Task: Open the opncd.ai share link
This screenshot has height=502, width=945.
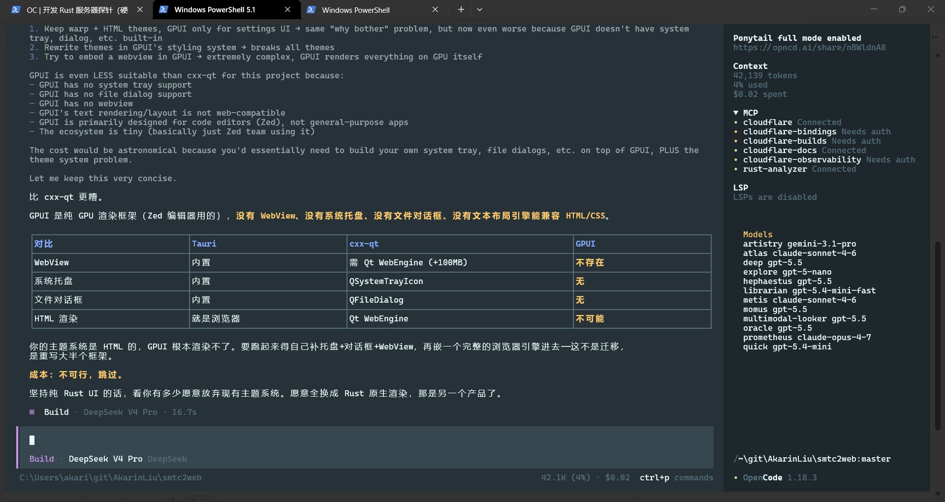Action: click(x=809, y=48)
